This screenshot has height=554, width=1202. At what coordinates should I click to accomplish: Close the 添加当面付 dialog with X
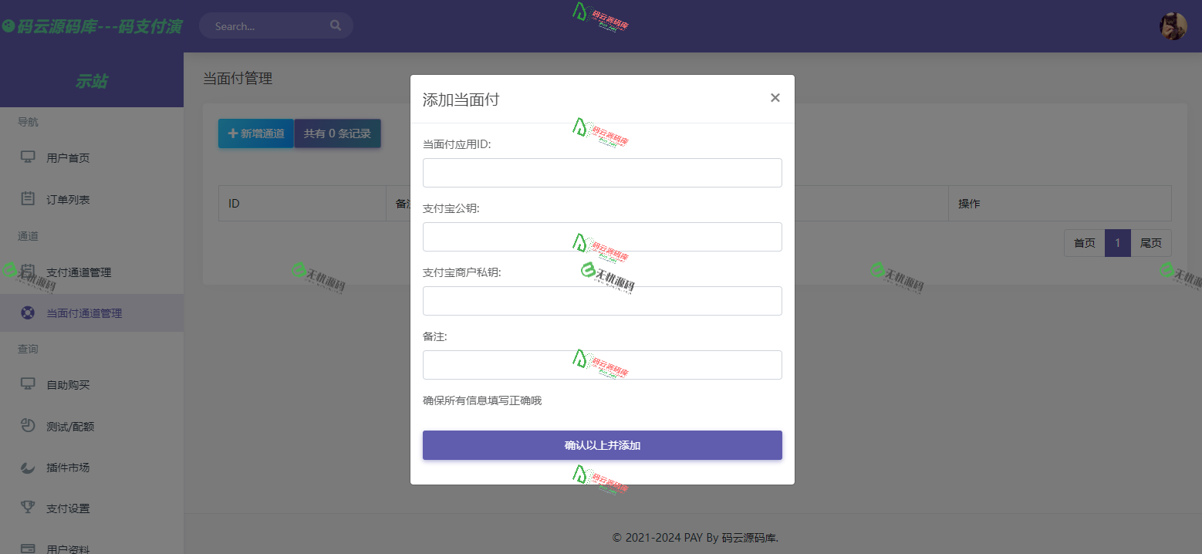[x=775, y=97]
